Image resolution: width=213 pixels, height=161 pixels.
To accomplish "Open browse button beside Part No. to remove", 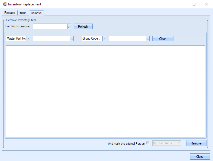I will point(69,26).
